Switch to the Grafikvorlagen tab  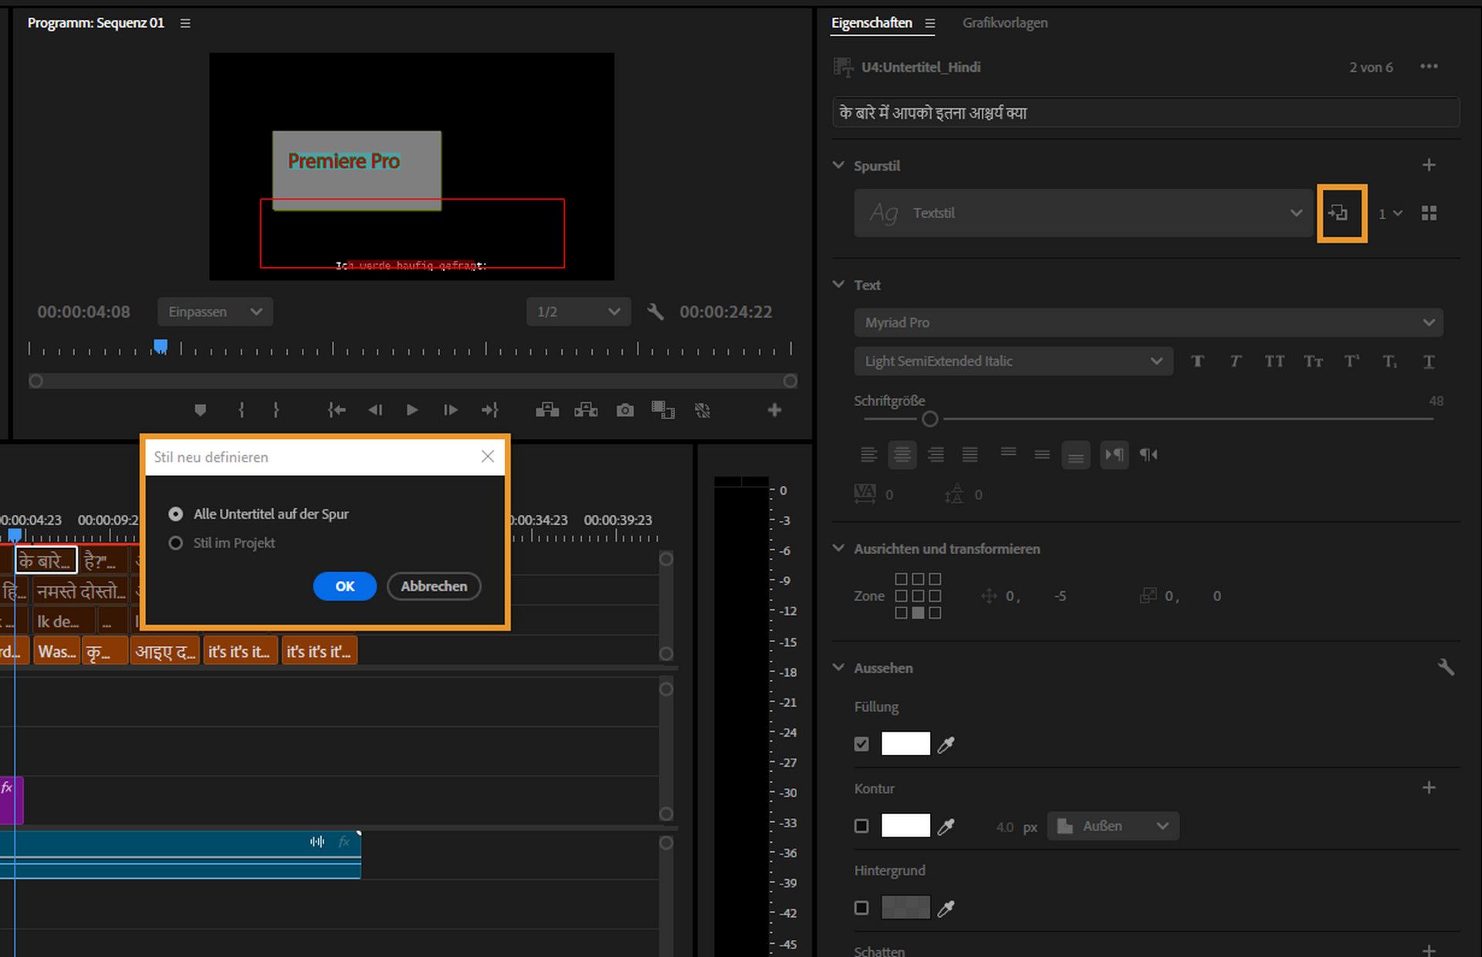pyautogui.click(x=1004, y=23)
